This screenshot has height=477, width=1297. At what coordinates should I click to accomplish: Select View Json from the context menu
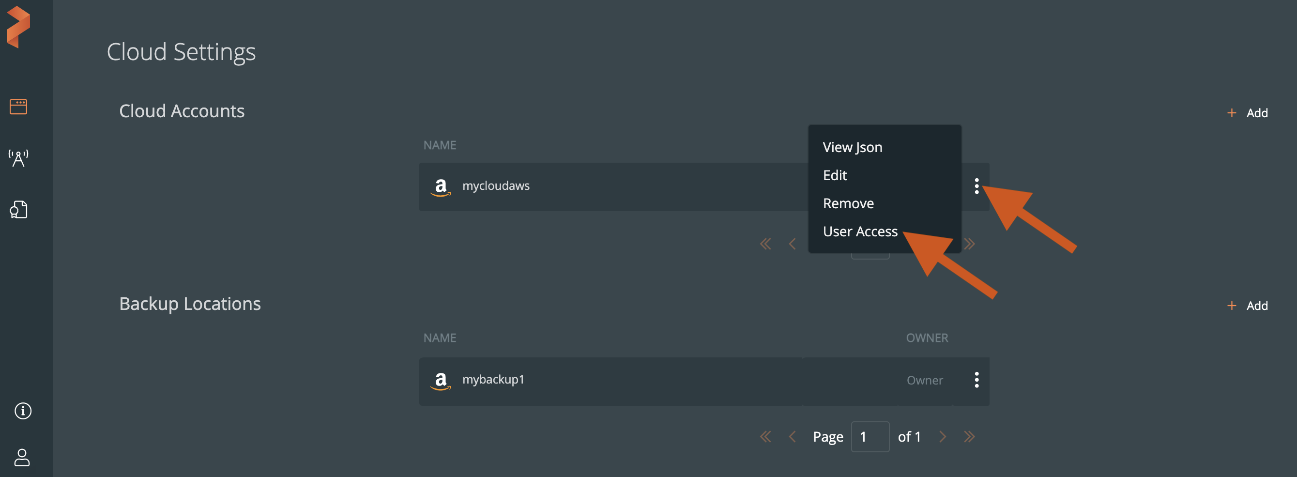(x=852, y=147)
